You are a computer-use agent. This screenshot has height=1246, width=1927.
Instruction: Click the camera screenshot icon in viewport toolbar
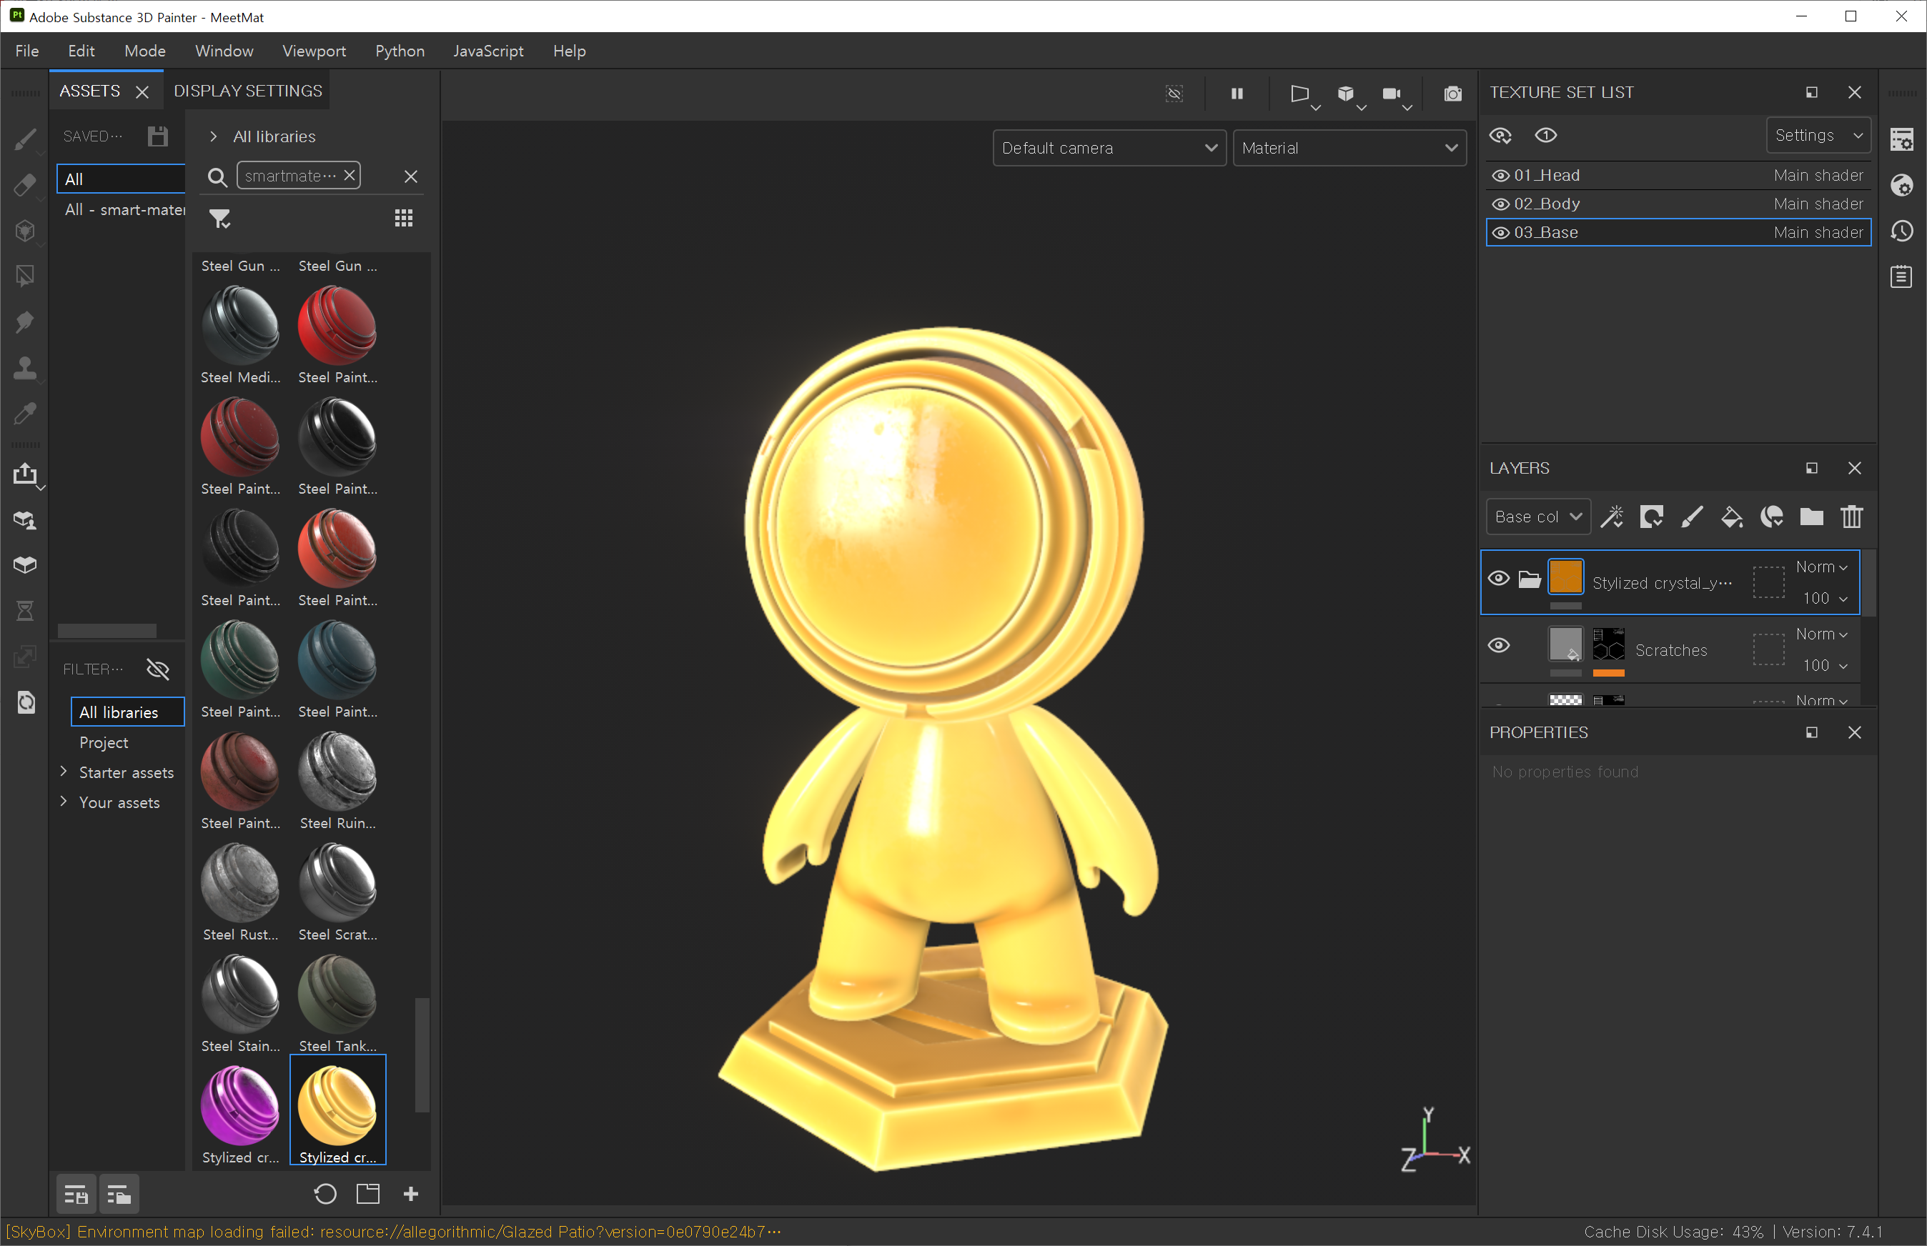tap(1452, 94)
